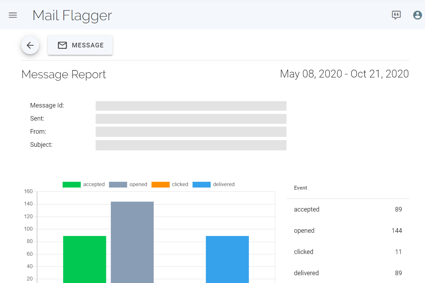Click the back arrow button
Viewport: 425px width, 283px height.
click(x=30, y=45)
